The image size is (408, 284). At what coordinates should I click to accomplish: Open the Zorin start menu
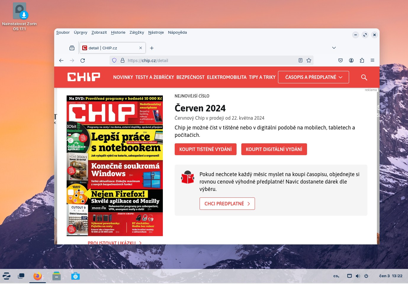point(7,276)
